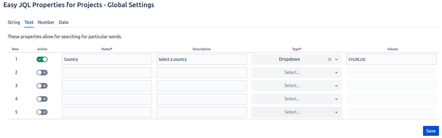The width and height of the screenshot is (442, 138).
Task: Choose a type in row 4 dropdown
Action: (296, 99)
